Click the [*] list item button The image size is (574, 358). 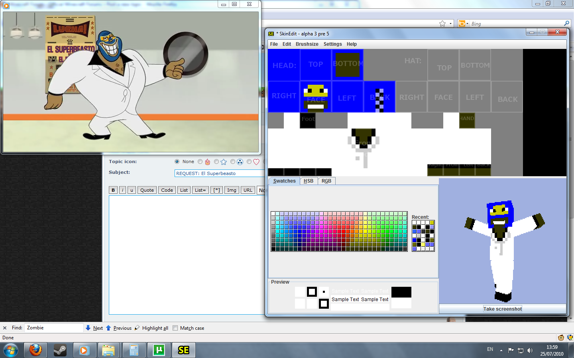pyautogui.click(x=216, y=190)
